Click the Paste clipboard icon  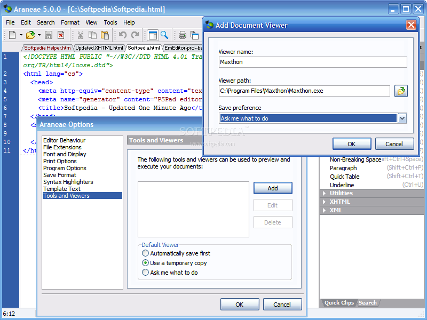tap(105, 35)
